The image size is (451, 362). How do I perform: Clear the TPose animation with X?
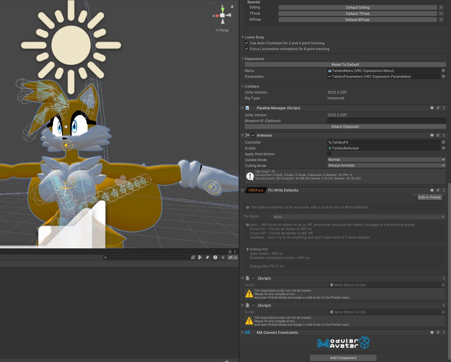(x=441, y=14)
